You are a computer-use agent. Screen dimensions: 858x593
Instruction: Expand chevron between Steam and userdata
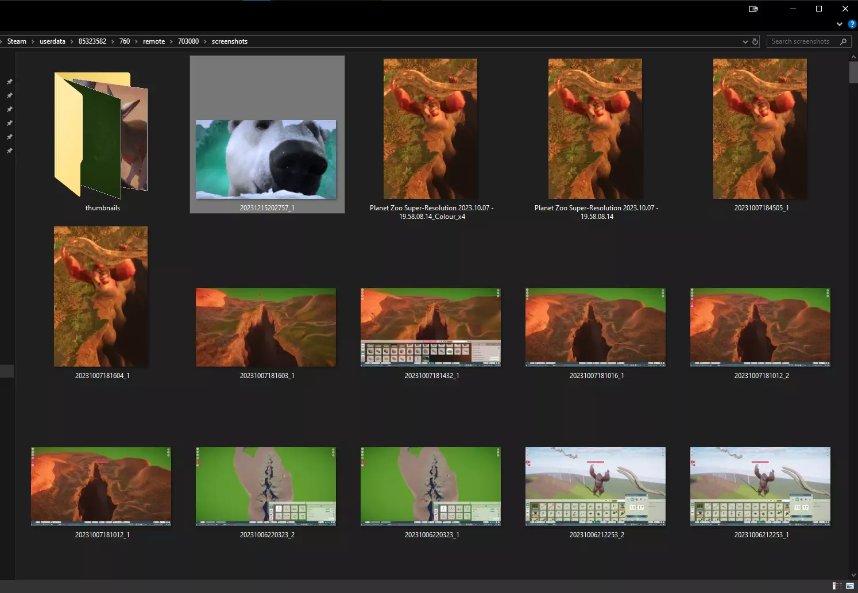click(33, 41)
